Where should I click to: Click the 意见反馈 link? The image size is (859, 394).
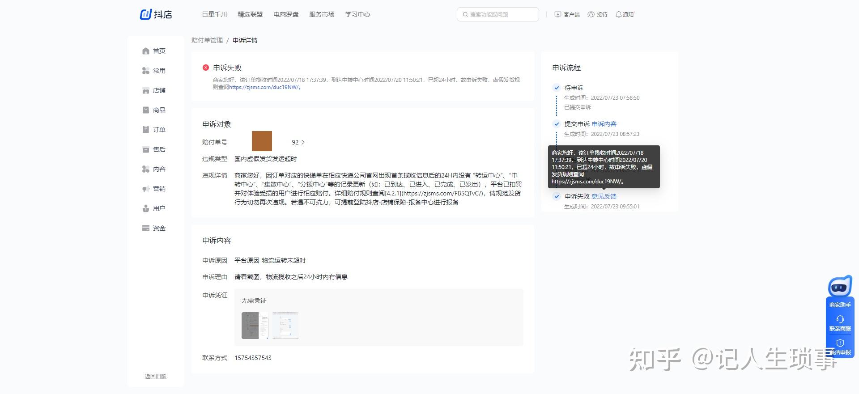pos(604,196)
